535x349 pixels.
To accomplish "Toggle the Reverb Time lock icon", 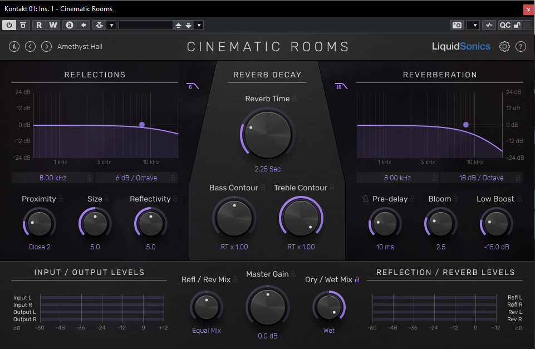I will [x=294, y=99].
